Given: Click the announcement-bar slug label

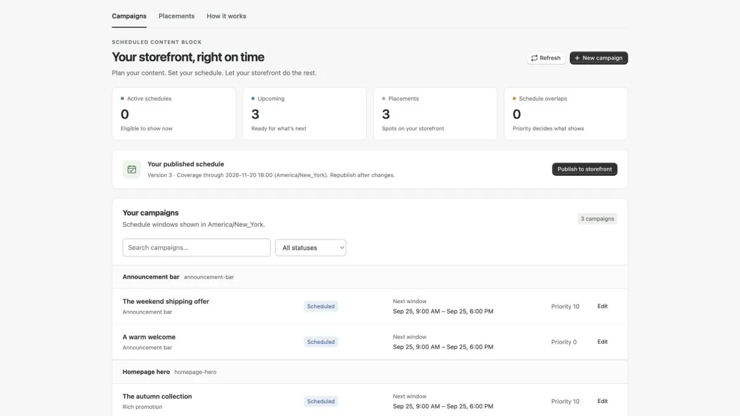Looking at the screenshot, I should tap(209, 277).
